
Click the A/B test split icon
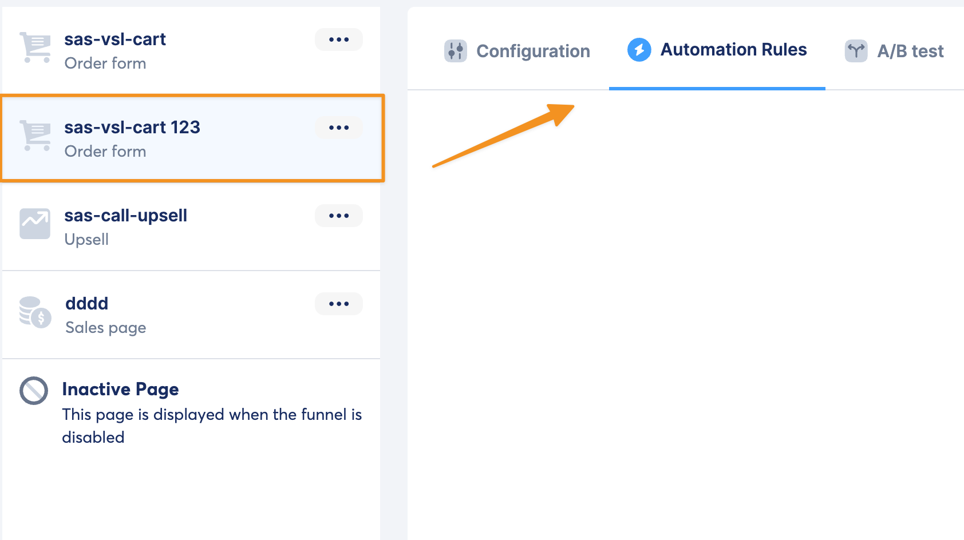856,51
